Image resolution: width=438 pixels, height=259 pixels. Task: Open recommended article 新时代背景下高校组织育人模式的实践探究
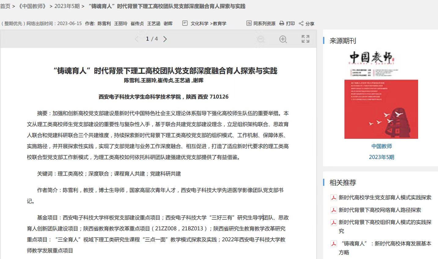point(385,222)
